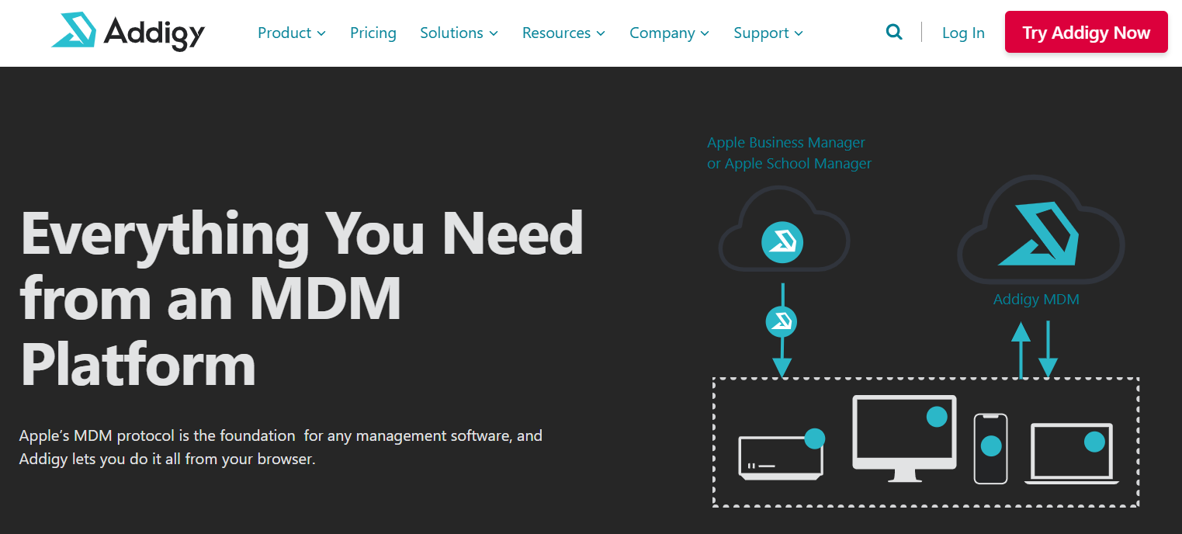Open the search magnifier icon
Image resolution: width=1182 pixels, height=534 pixels.
tap(894, 33)
